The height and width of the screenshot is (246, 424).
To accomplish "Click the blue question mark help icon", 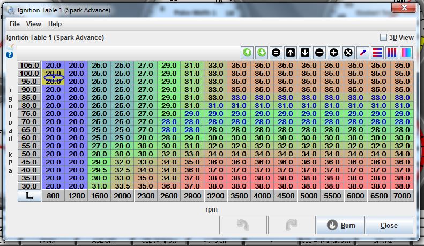I will (x=10, y=55).
